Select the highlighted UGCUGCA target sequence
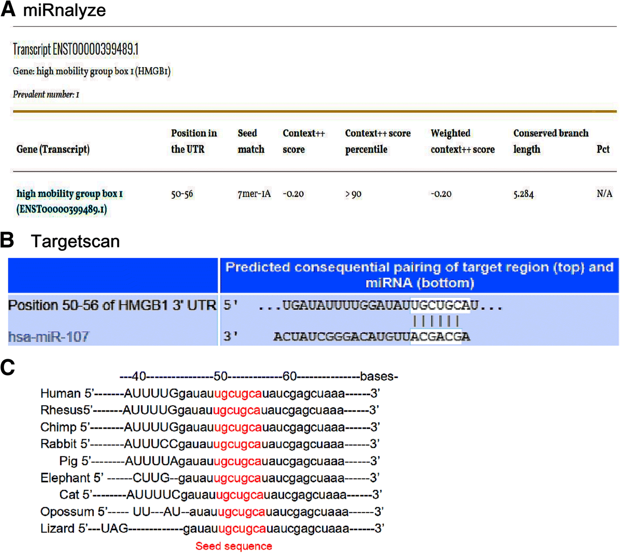The height and width of the screenshot is (553, 620). [x=440, y=304]
